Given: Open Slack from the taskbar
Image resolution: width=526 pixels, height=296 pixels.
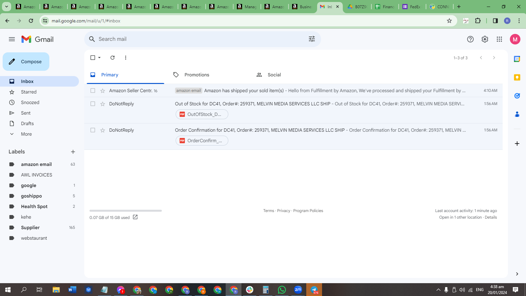Looking at the screenshot, I should (x=250, y=290).
